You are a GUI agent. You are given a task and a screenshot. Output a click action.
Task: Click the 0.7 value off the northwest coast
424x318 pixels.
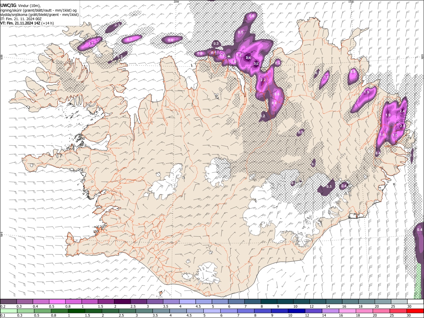(x=130, y=40)
